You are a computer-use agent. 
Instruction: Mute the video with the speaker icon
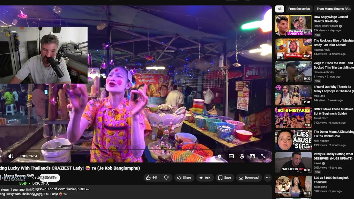pyautogui.click(x=11, y=156)
